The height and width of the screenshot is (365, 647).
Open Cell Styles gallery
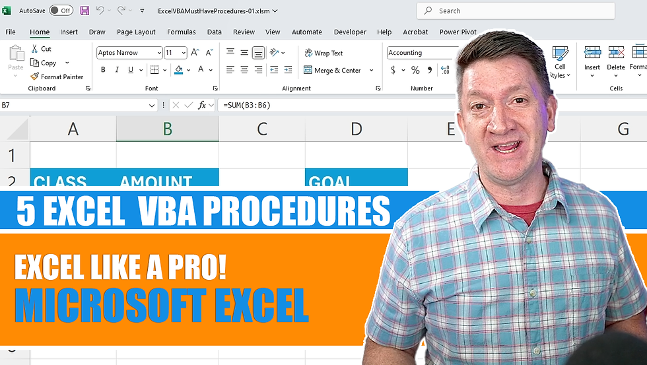(560, 62)
